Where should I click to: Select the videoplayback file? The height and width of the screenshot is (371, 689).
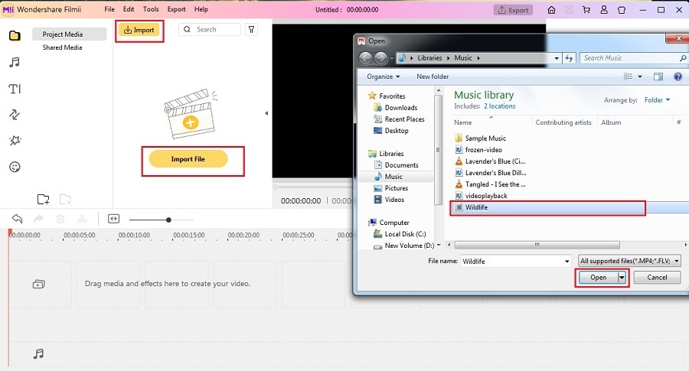(x=486, y=196)
